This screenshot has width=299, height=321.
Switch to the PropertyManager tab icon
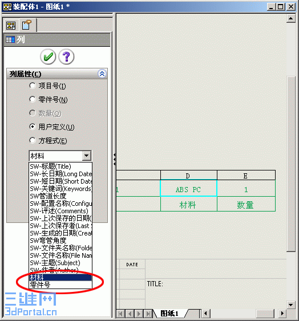[x=27, y=25]
